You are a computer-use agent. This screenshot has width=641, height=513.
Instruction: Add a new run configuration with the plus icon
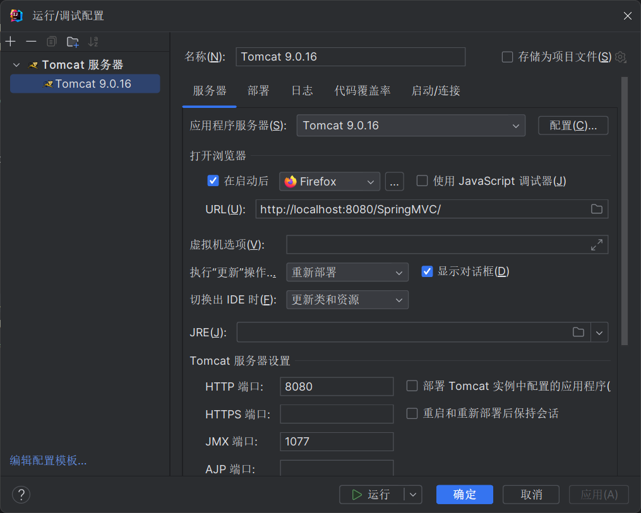[11, 41]
